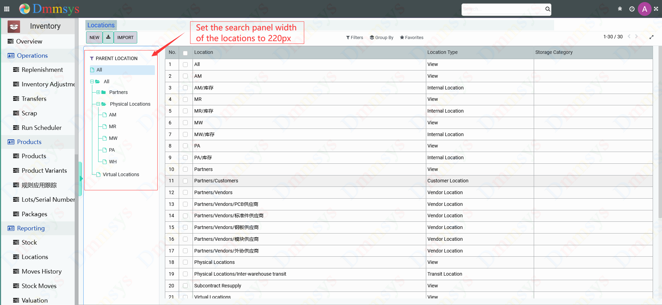Click the Overview menu icon
662x305 pixels.
10,41
